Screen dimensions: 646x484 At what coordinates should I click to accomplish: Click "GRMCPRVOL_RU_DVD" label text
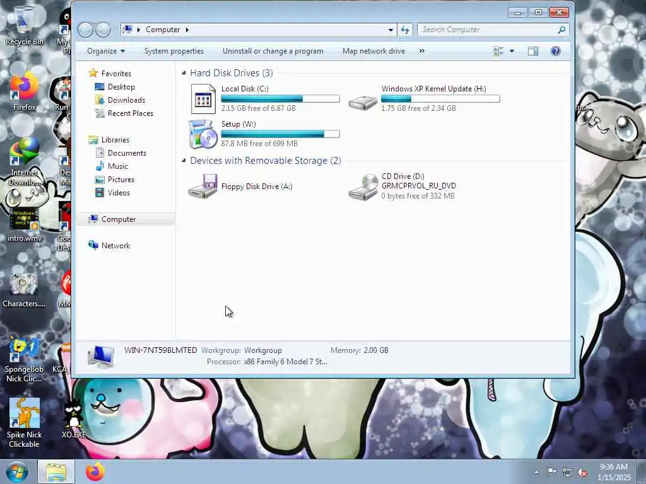pos(419,186)
